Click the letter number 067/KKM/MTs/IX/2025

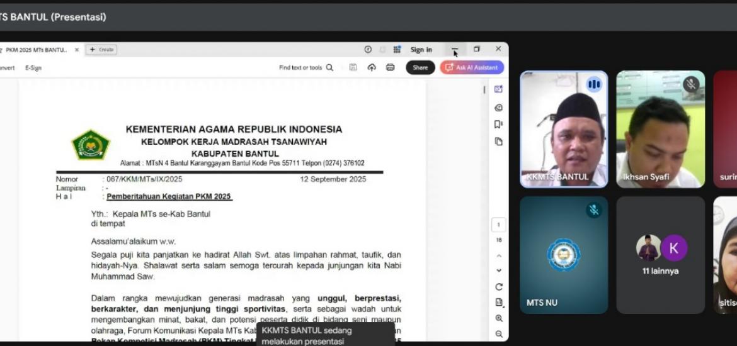144,179
